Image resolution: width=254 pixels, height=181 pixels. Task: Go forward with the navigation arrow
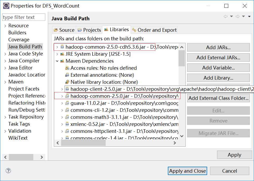point(238,16)
